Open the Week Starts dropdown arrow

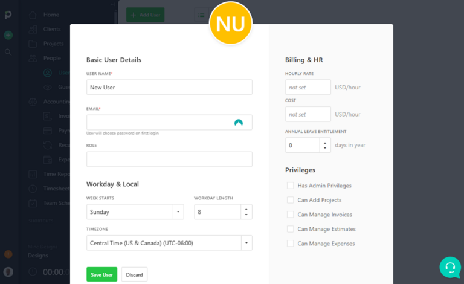(178, 212)
